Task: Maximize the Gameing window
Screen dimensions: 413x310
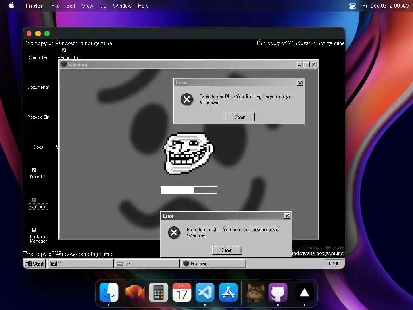Action: (x=307, y=65)
